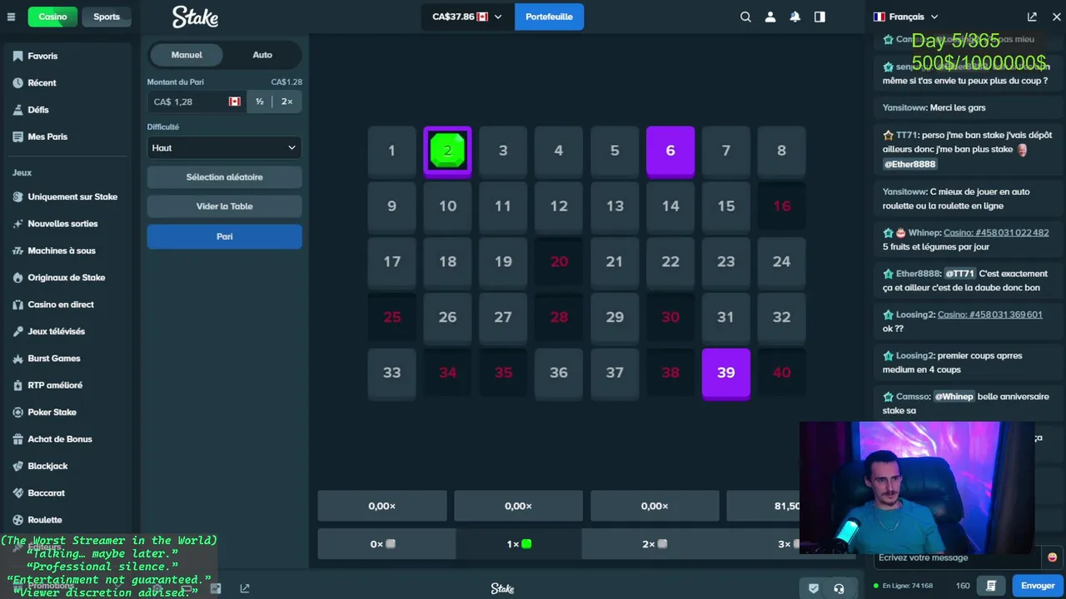Double the bet with 2× button
1066x599 pixels.
pyautogui.click(x=286, y=101)
